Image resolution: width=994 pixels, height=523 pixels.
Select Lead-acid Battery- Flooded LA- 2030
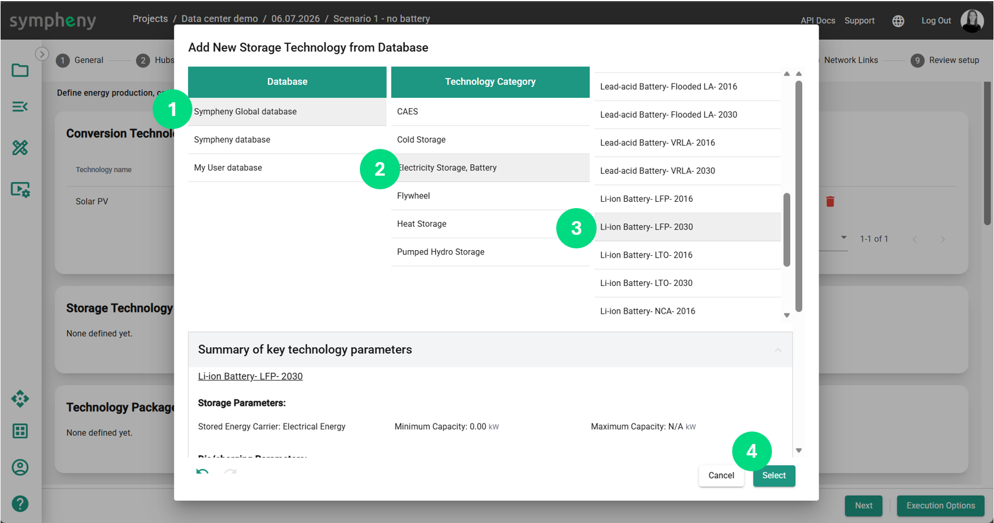click(687, 115)
